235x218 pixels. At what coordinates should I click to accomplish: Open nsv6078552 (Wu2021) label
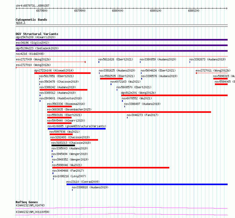tap(137, 98)
